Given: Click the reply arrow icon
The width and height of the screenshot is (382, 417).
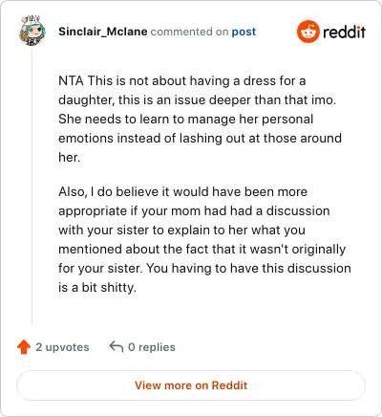Looking at the screenshot, I should tap(117, 346).
